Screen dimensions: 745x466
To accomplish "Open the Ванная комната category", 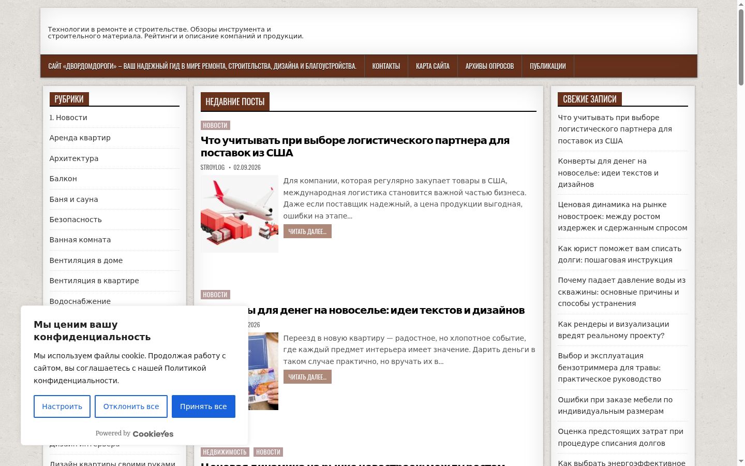I will pos(80,240).
